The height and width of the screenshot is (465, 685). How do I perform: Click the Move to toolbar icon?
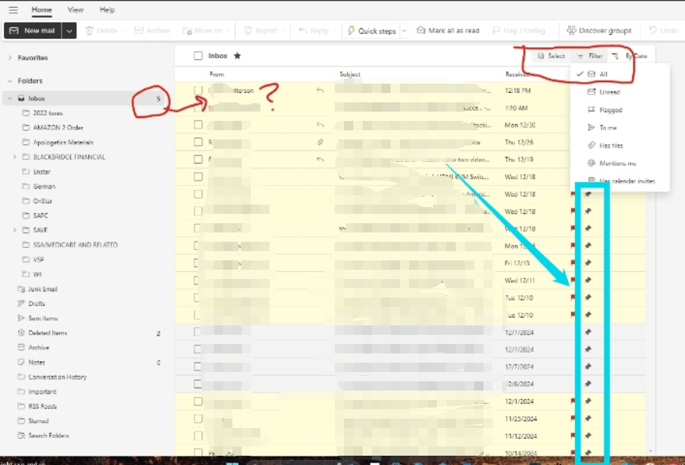coord(187,30)
